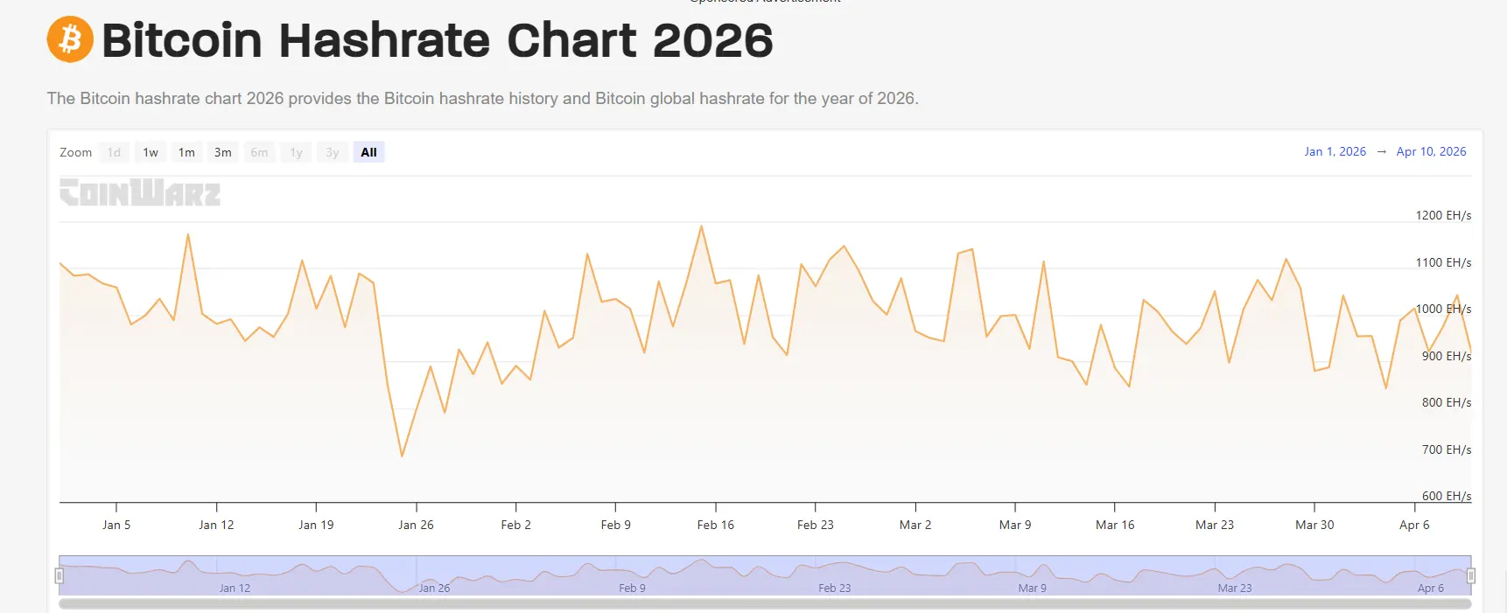Switch zoom to 1m

(x=186, y=152)
